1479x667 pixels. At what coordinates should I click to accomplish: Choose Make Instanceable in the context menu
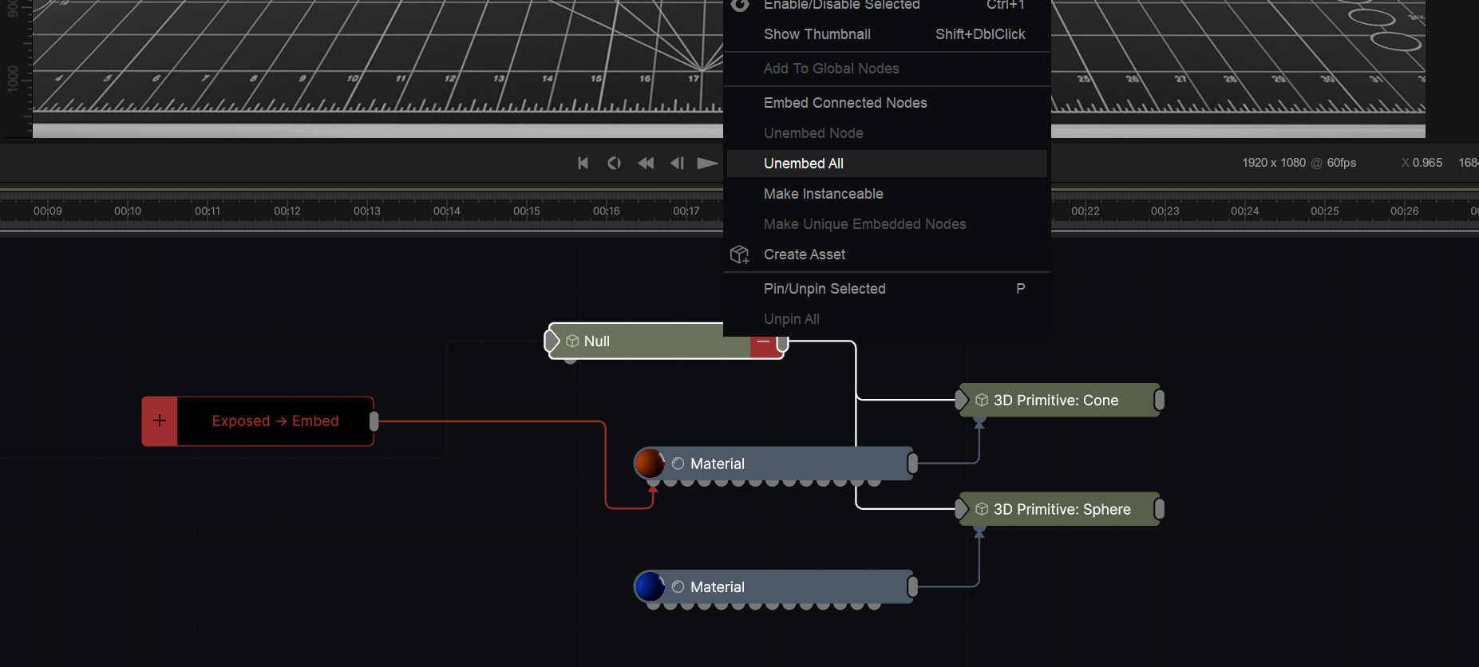pyautogui.click(x=823, y=194)
